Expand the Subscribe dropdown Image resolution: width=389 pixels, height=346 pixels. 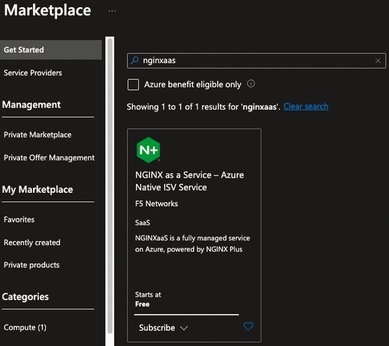(x=163, y=328)
